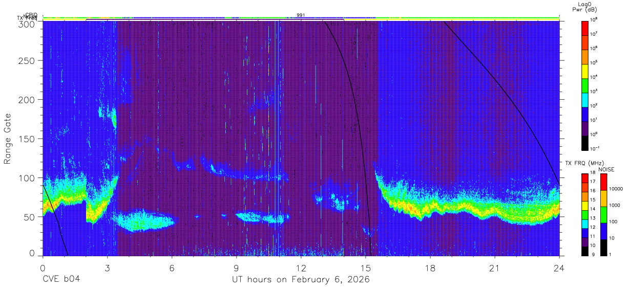Image resolution: width=629 pixels, height=290 pixels.
Task: Click hour '15' on the time axis
Action: (x=365, y=267)
